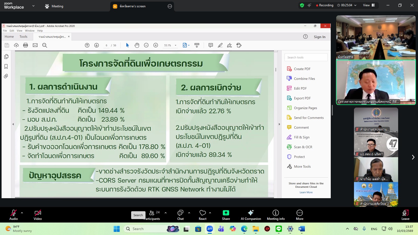Stop video in the Zoom meeting
The height and width of the screenshot is (235, 418).
pyautogui.click(x=38, y=215)
